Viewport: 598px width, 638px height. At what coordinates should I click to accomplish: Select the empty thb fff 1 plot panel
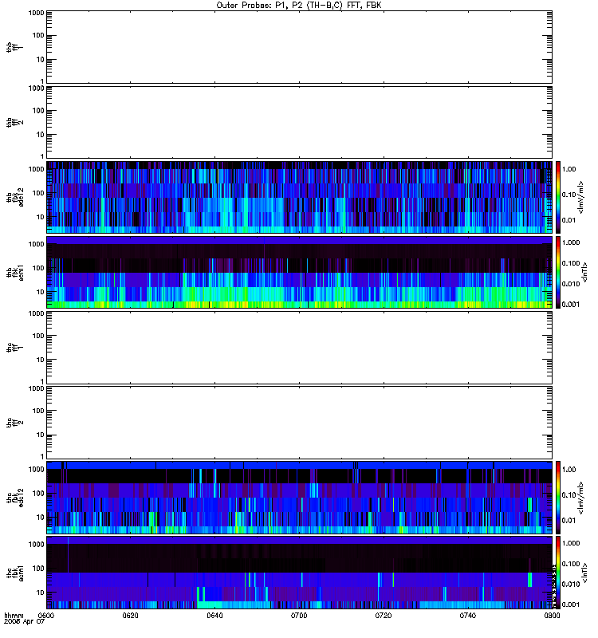point(299,47)
